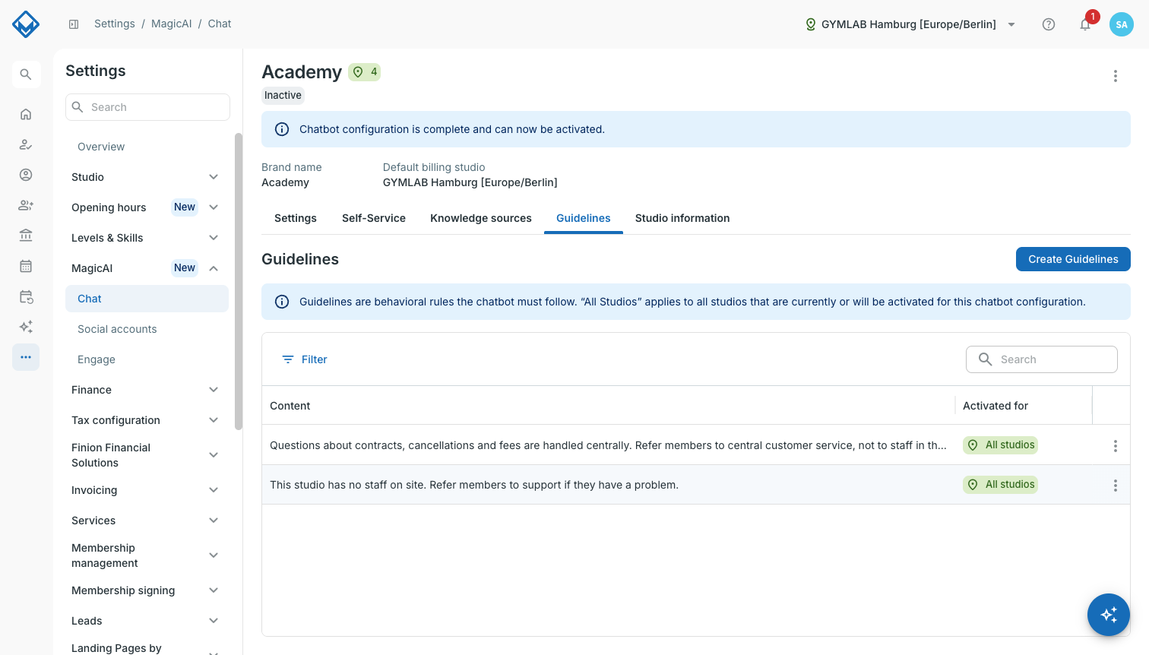Open Academy page three-dot menu
Screen dimensions: 1149x655
[x=1116, y=76]
